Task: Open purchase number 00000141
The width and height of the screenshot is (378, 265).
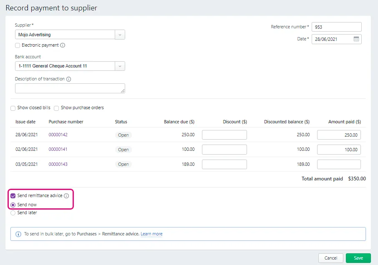Action: [58, 149]
